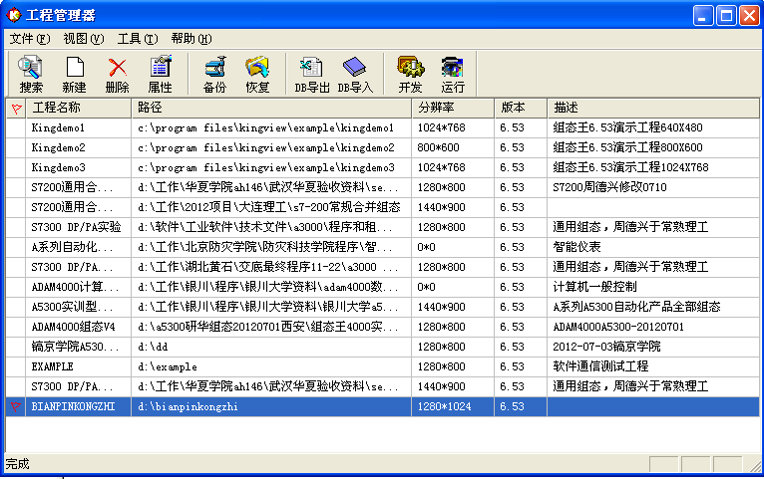Select the Kingdemo3 project row

(x=382, y=167)
